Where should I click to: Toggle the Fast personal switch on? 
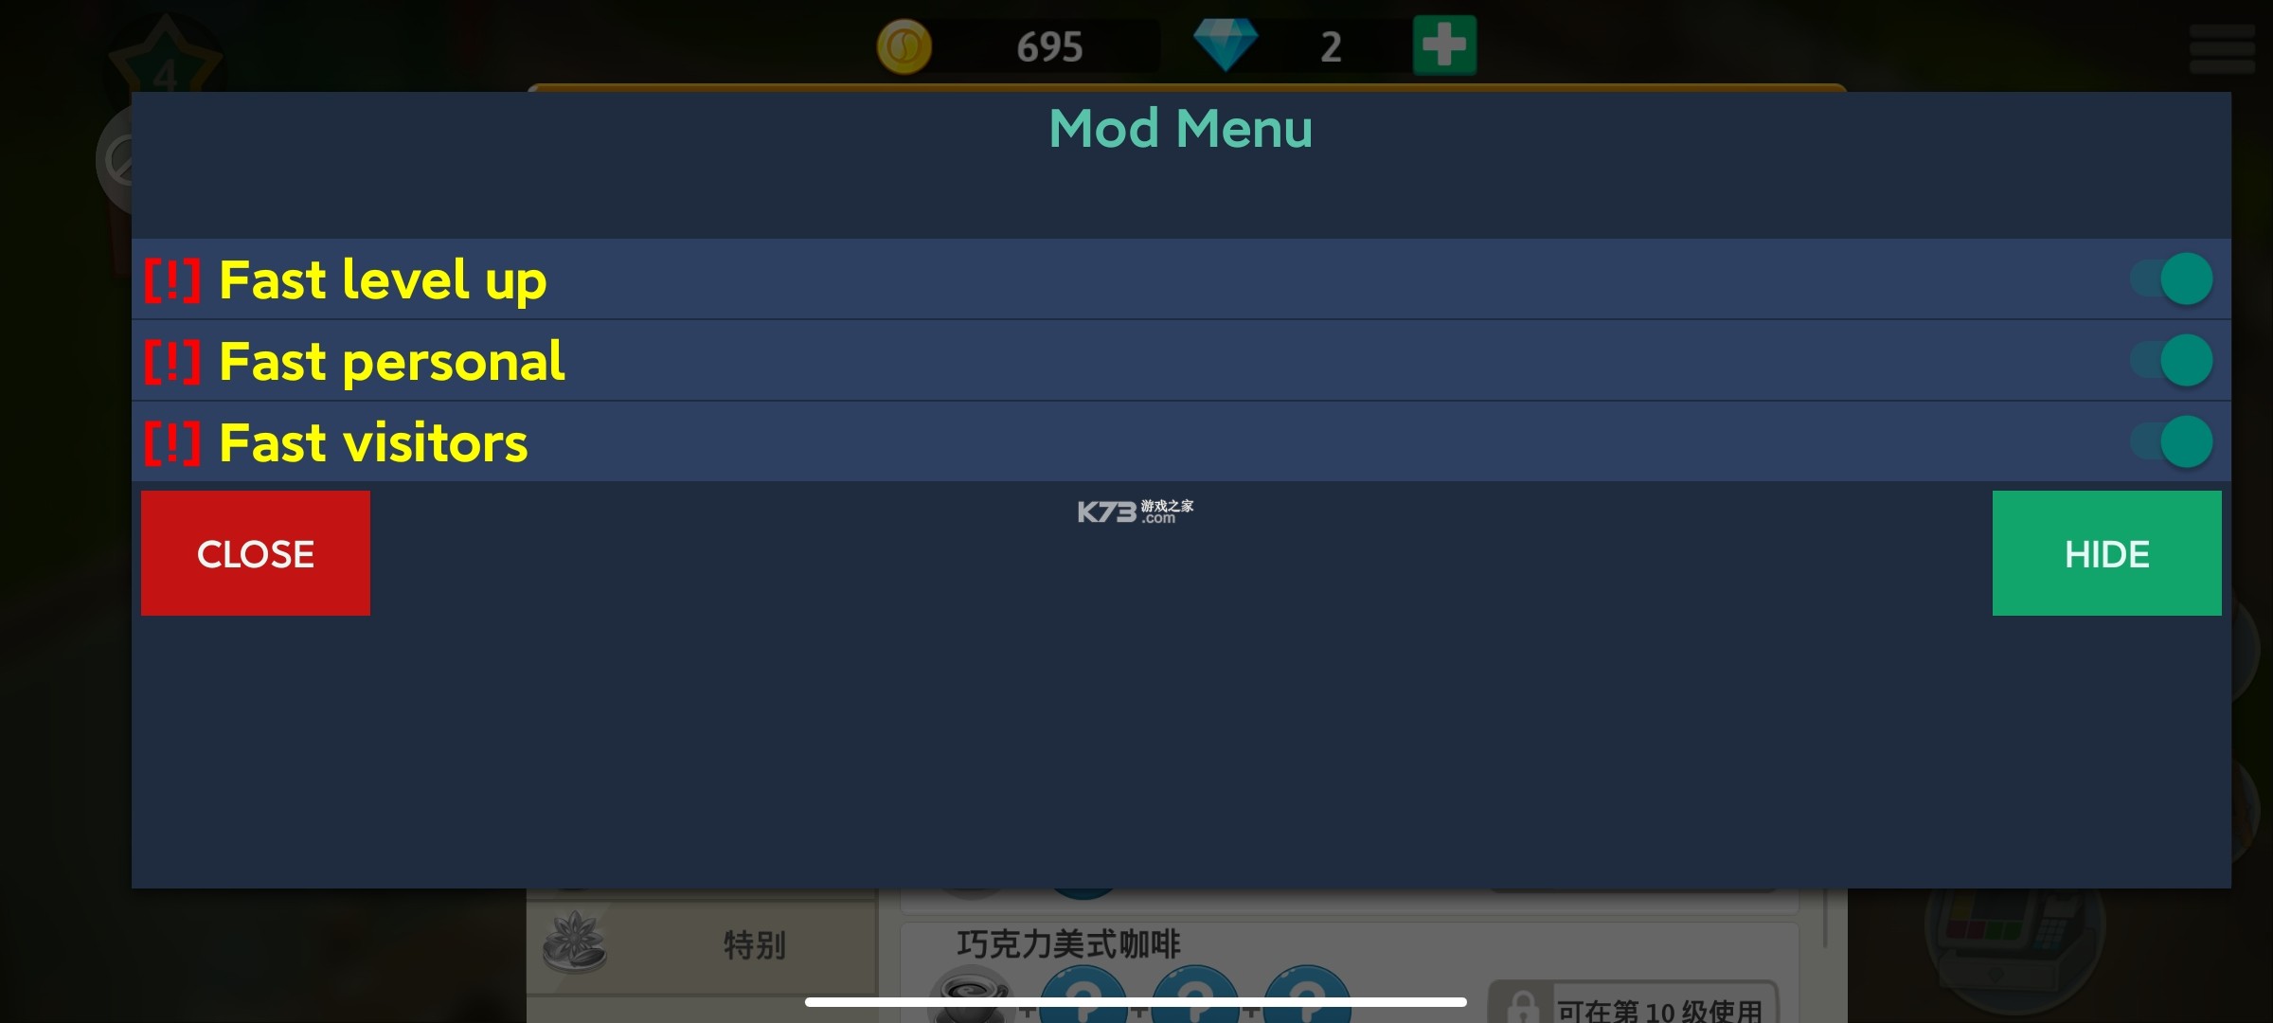2188,361
